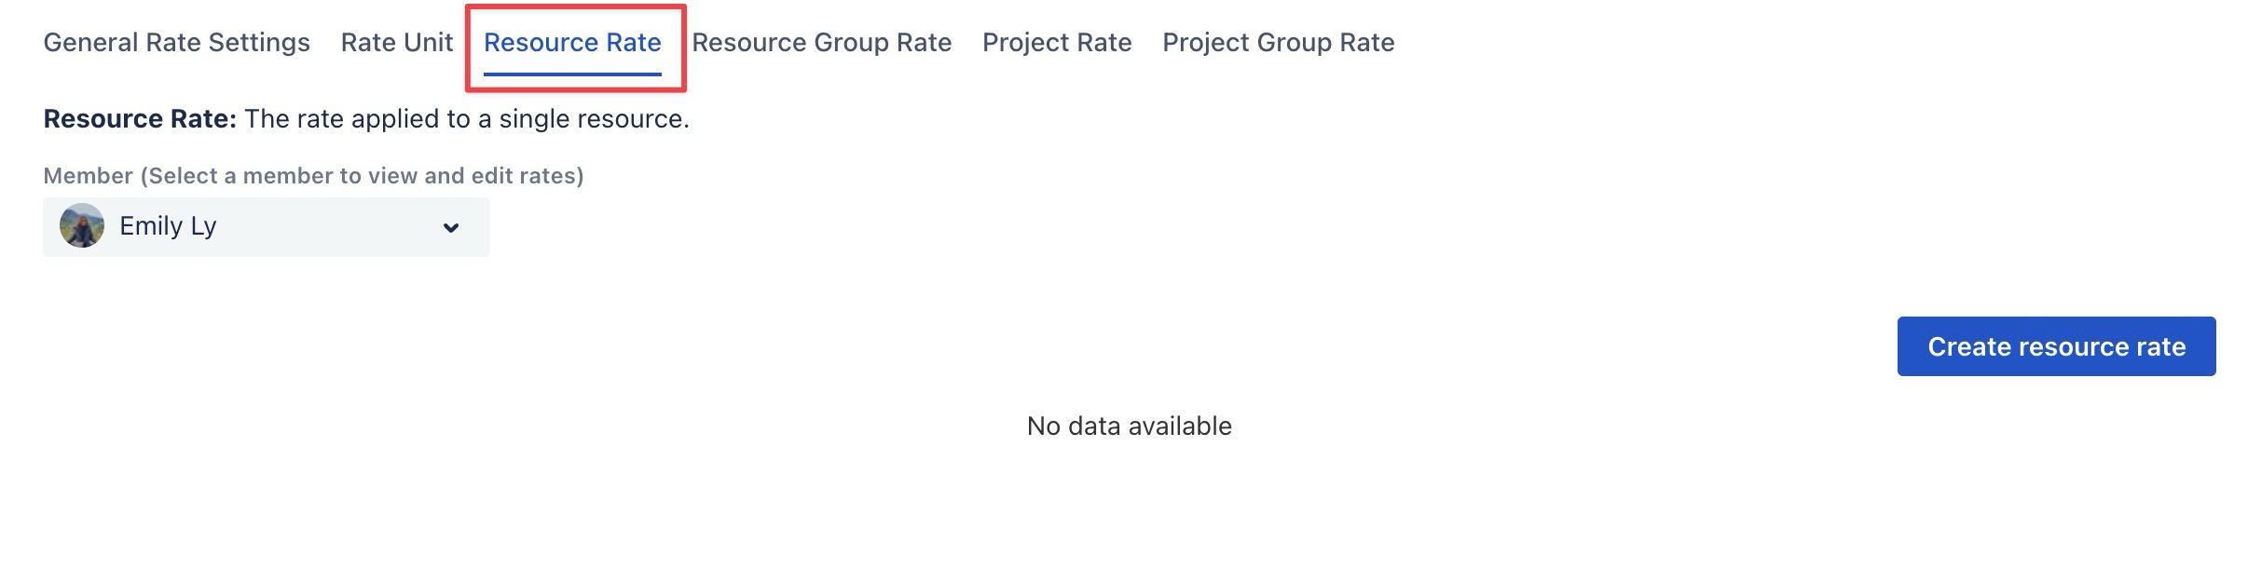Click the "Member" field label word
The image size is (2248, 581).
coord(88,176)
